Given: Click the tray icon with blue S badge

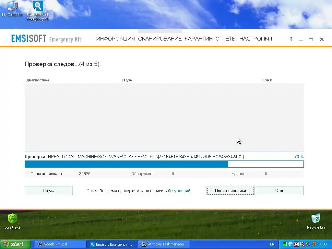Looking at the screenshot, I should tap(290, 244).
